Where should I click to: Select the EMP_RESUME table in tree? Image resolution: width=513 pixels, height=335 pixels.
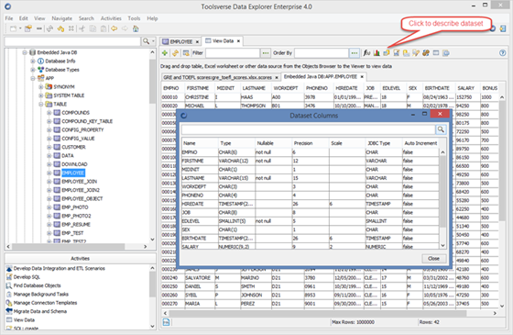click(x=76, y=225)
